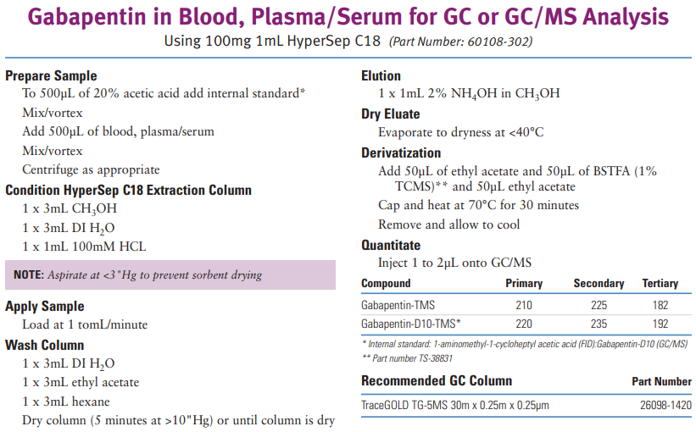Screen dimensions: 696x432
Task: Click the Part Number 60108-302 text
Action: (460, 42)
